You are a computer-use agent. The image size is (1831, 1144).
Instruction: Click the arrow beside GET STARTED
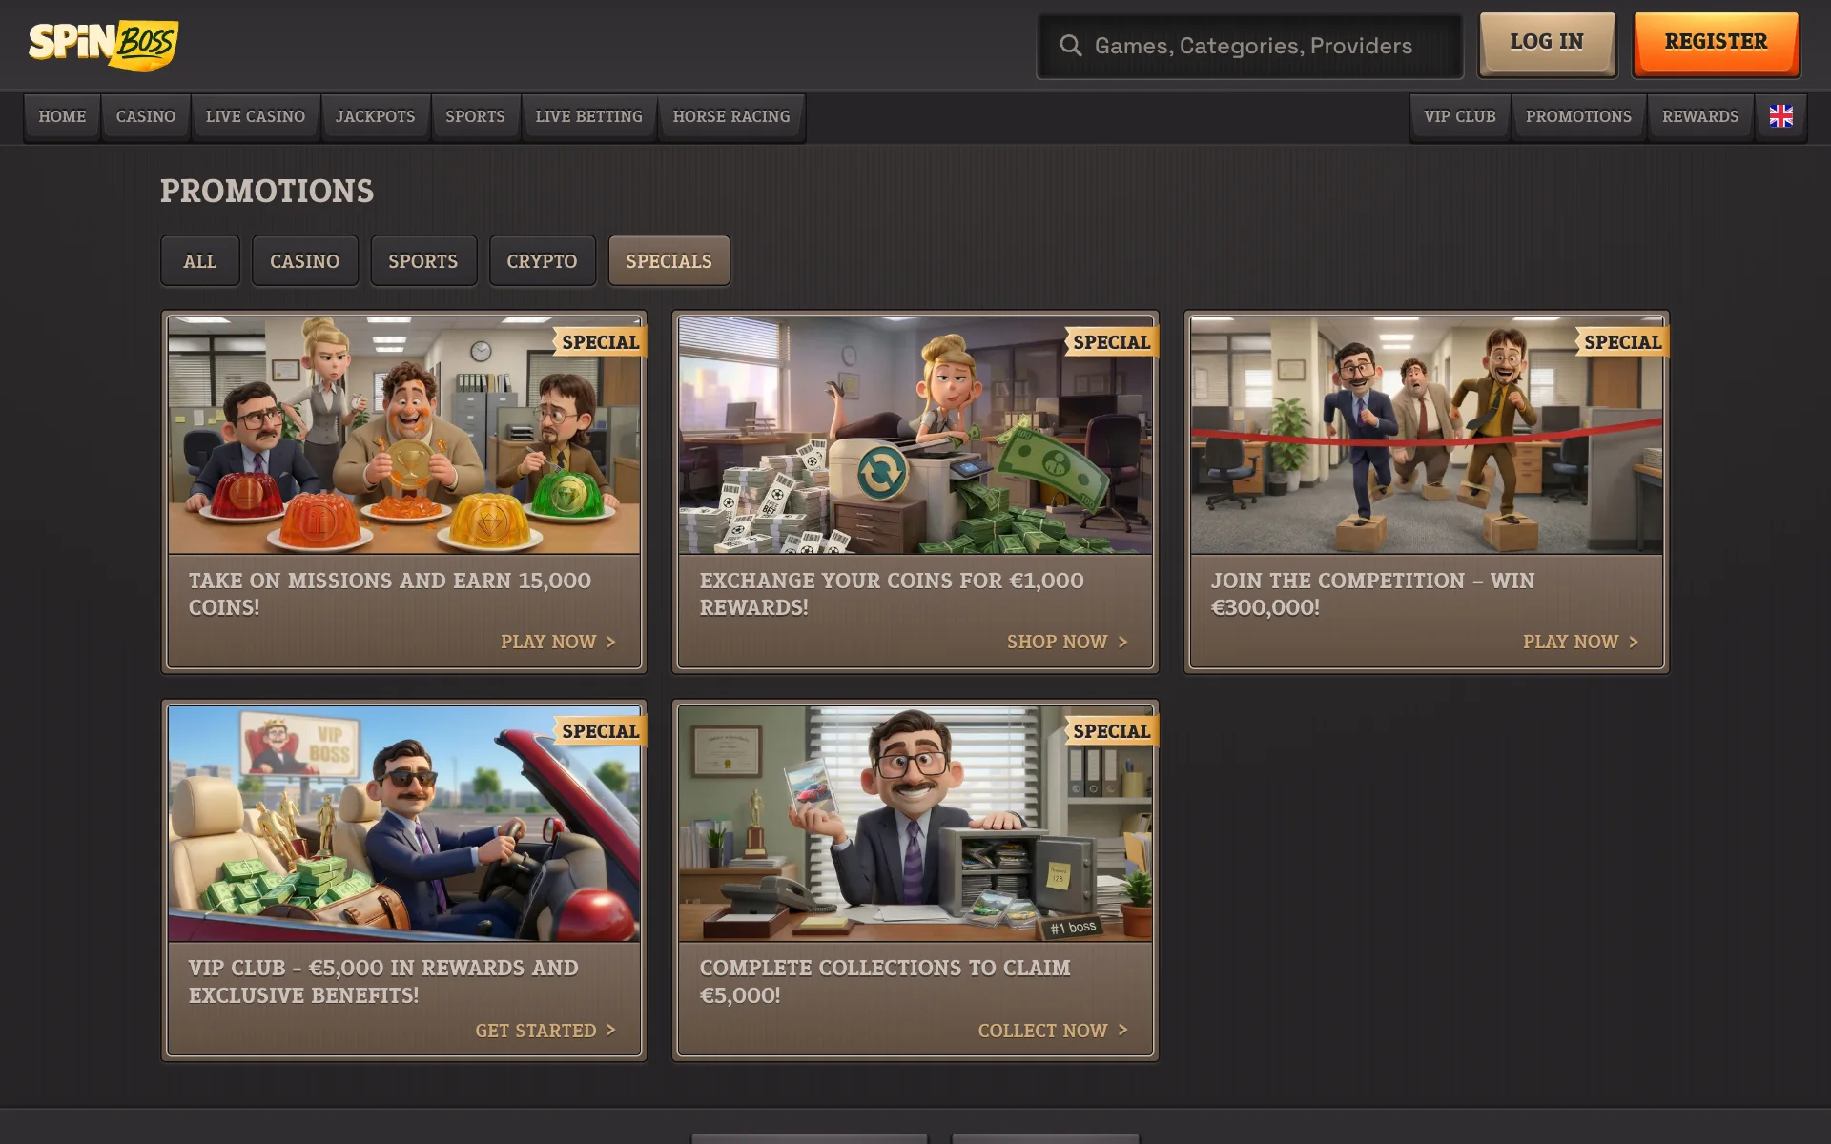(x=611, y=1031)
